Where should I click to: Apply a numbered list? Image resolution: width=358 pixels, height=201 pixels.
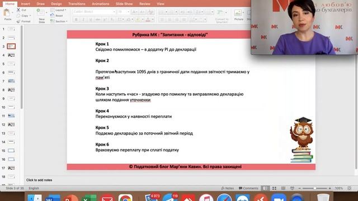(x=172, y=12)
